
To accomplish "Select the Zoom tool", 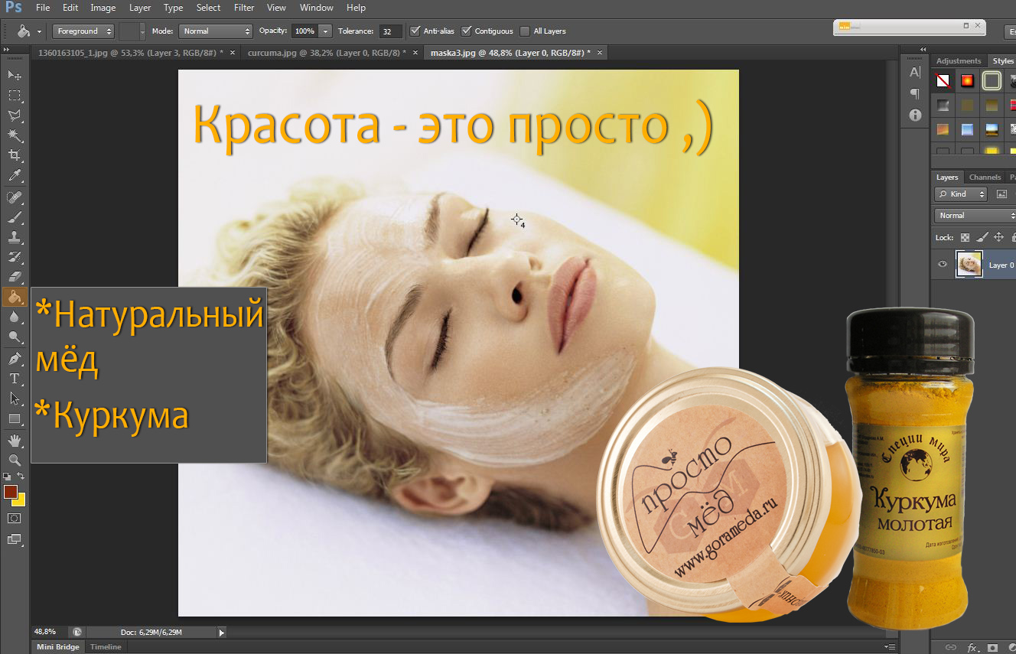I will 15,460.
